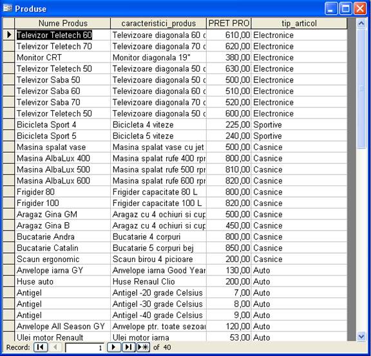This screenshot has width=371, height=356.
Task: Click cell 'Bucatarie Catalin'
Action: click(62, 248)
